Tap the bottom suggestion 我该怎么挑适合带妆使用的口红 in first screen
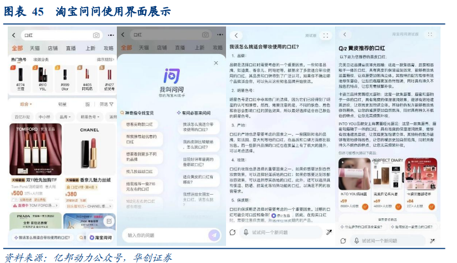This screenshot has height=263, width=457. click(42, 238)
